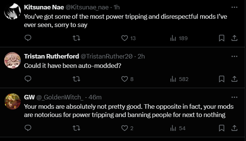This screenshot has height=141, width=246.
Task: Like Tristan Rutherford's tweet with 8 likes
Action: 128,79
